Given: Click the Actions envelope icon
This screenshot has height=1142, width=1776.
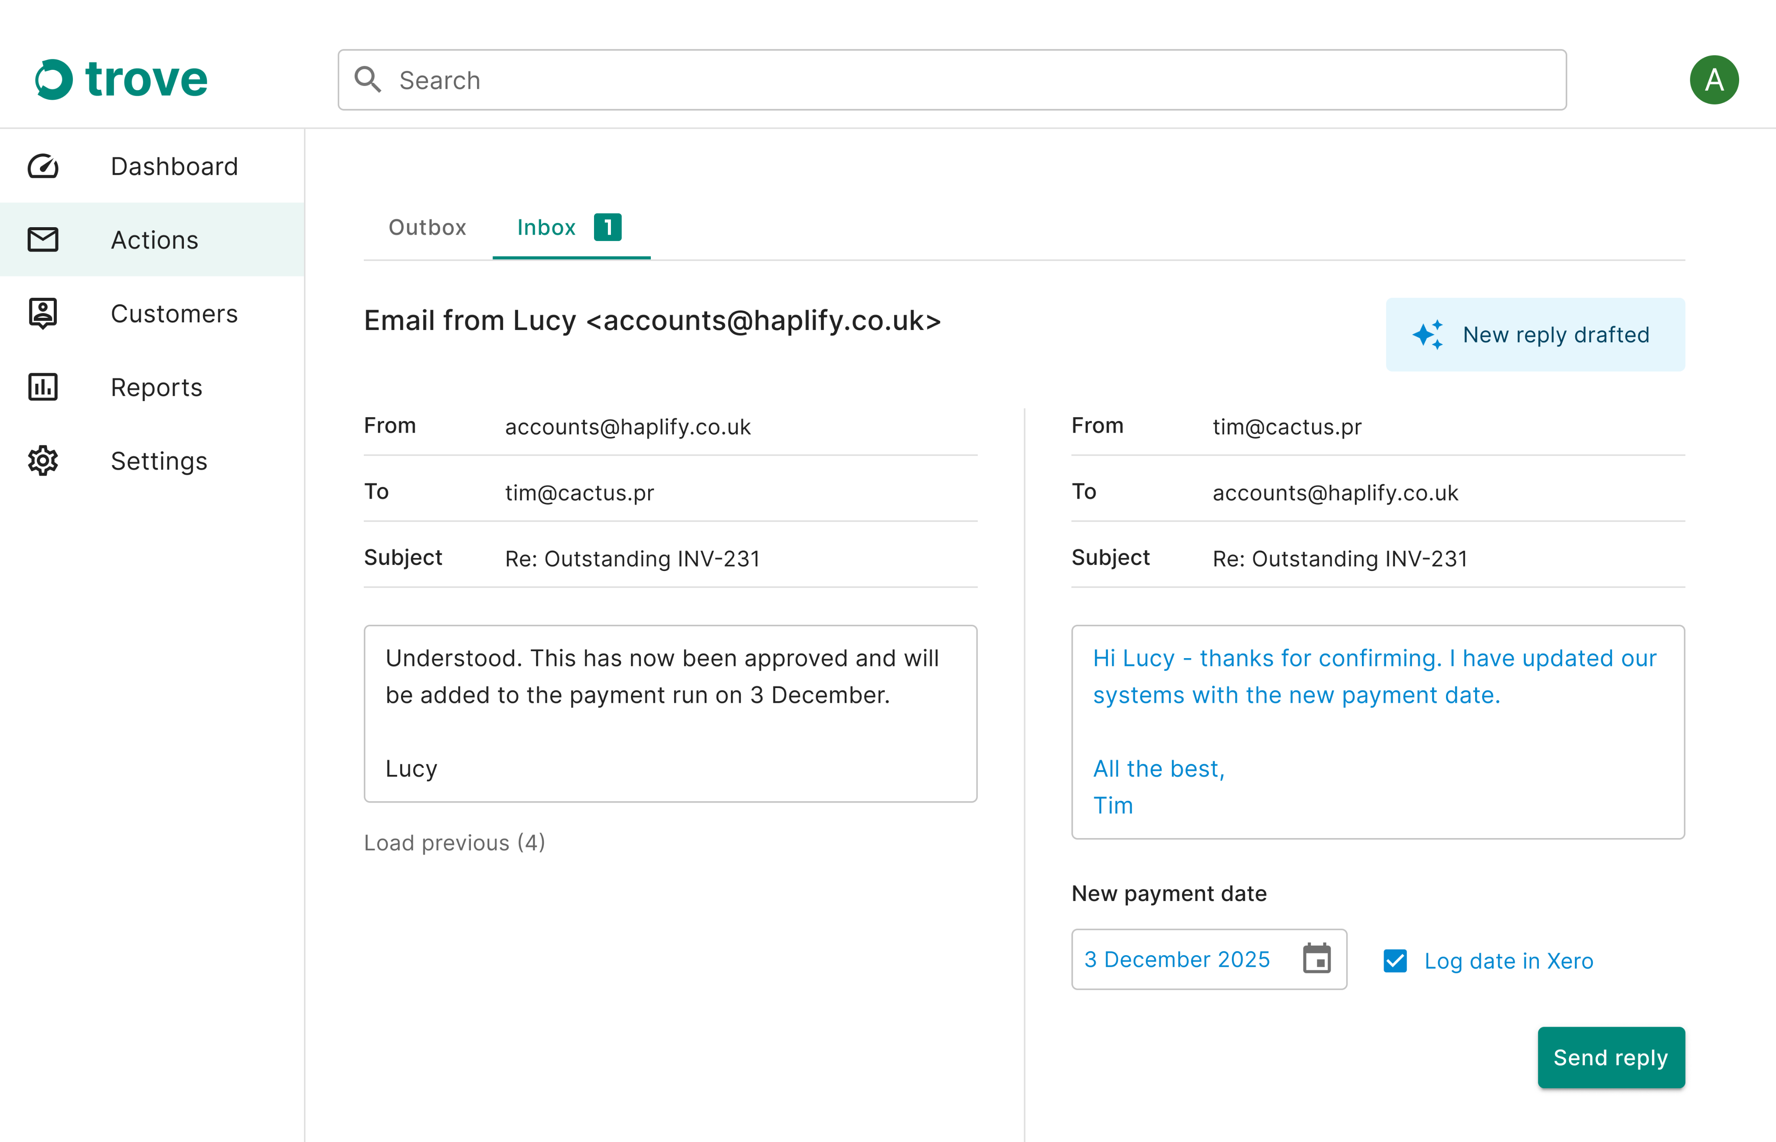Looking at the screenshot, I should tap(43, 239).
